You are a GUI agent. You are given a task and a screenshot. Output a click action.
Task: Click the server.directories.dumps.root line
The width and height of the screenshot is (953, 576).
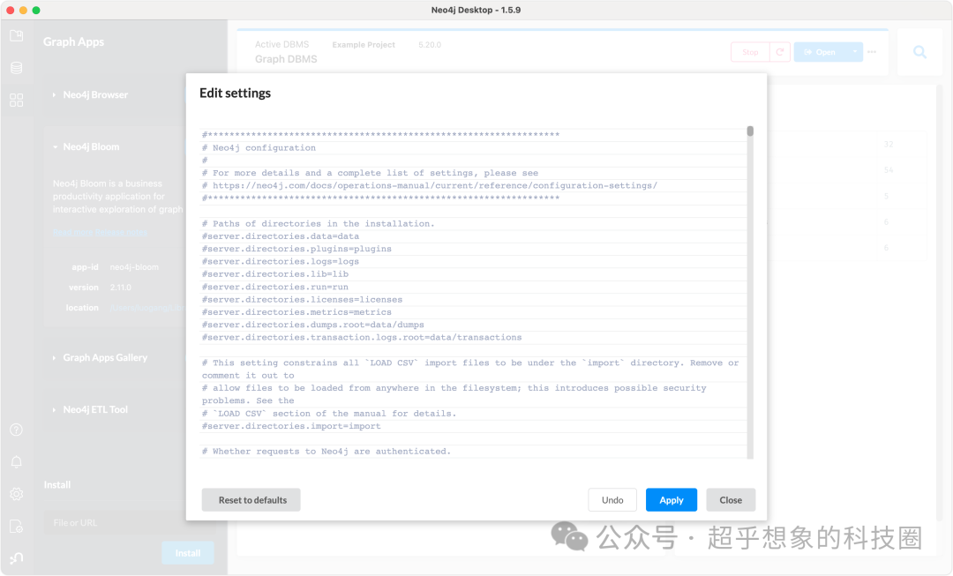(x=313, y=325)
